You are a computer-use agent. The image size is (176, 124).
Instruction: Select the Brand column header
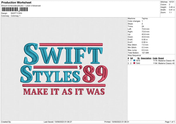point(161,58)
